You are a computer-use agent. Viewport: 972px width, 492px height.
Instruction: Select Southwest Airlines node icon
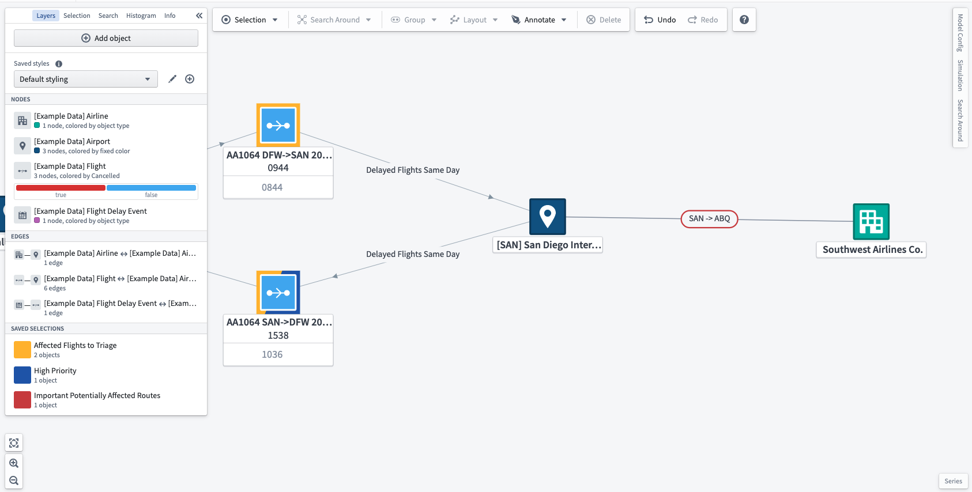pos(871,221)
